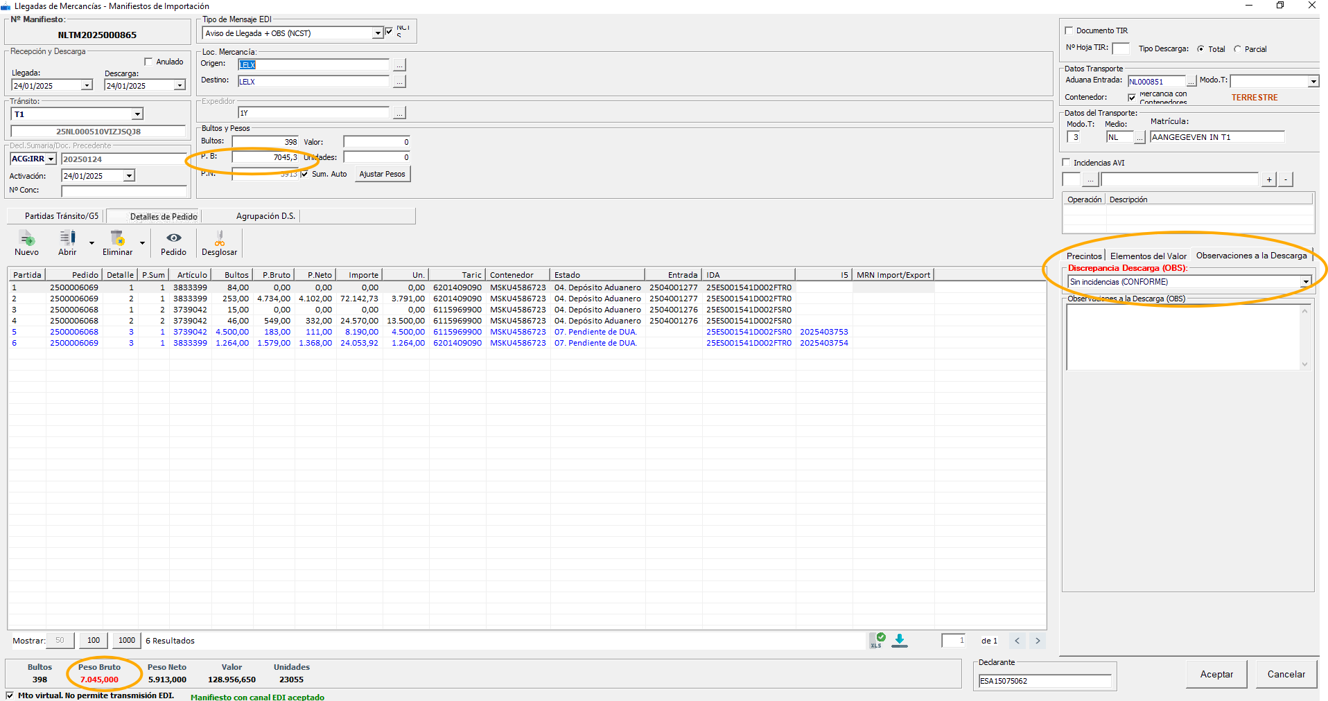Screen dimensions: 1328x701
Task: Click the Declarante input field
Action: [x=1044, y=681]
